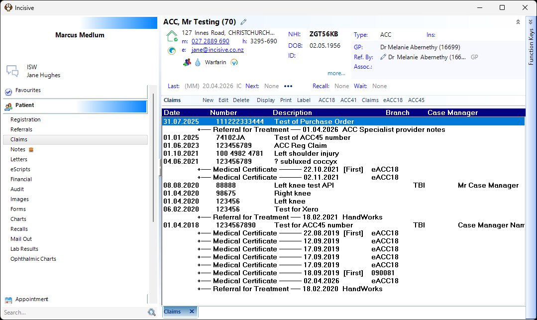Viewport: 537px width, 320px height.
Task: Open the Referrals menu item
Action: coord(21,129)
